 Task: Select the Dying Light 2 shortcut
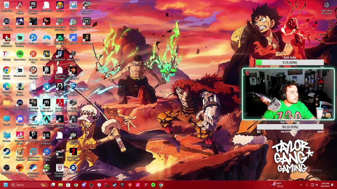[73, 154]
